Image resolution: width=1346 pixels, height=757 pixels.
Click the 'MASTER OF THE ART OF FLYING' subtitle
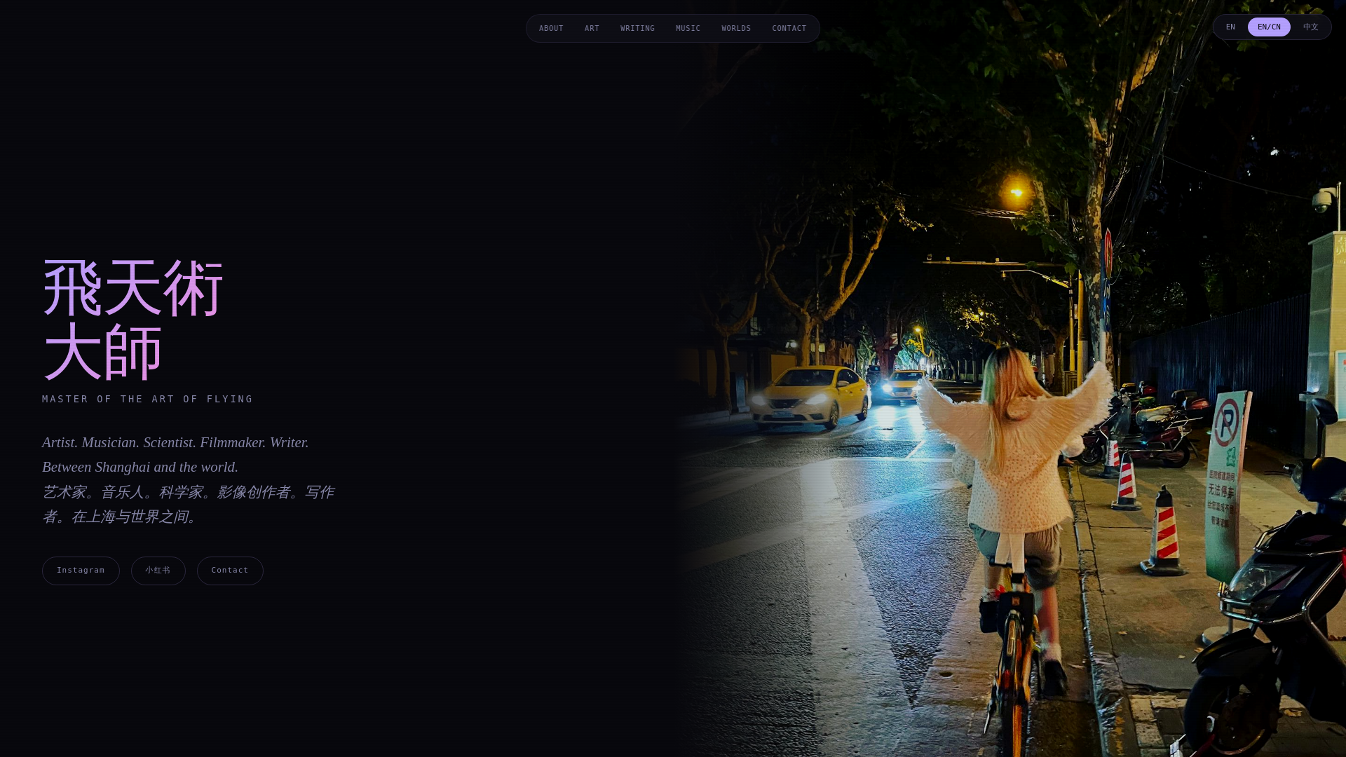coord(147,399)
